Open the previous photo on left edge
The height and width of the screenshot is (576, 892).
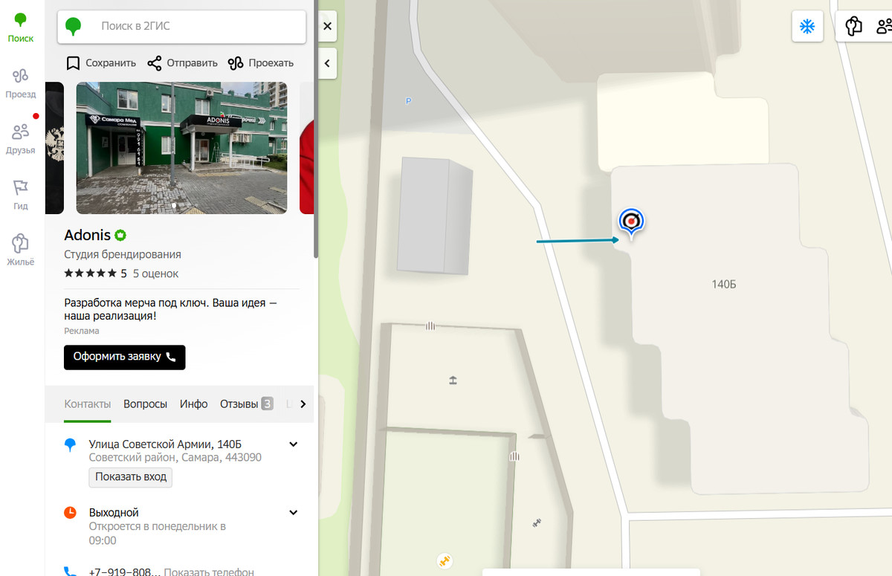pos(54,148)
